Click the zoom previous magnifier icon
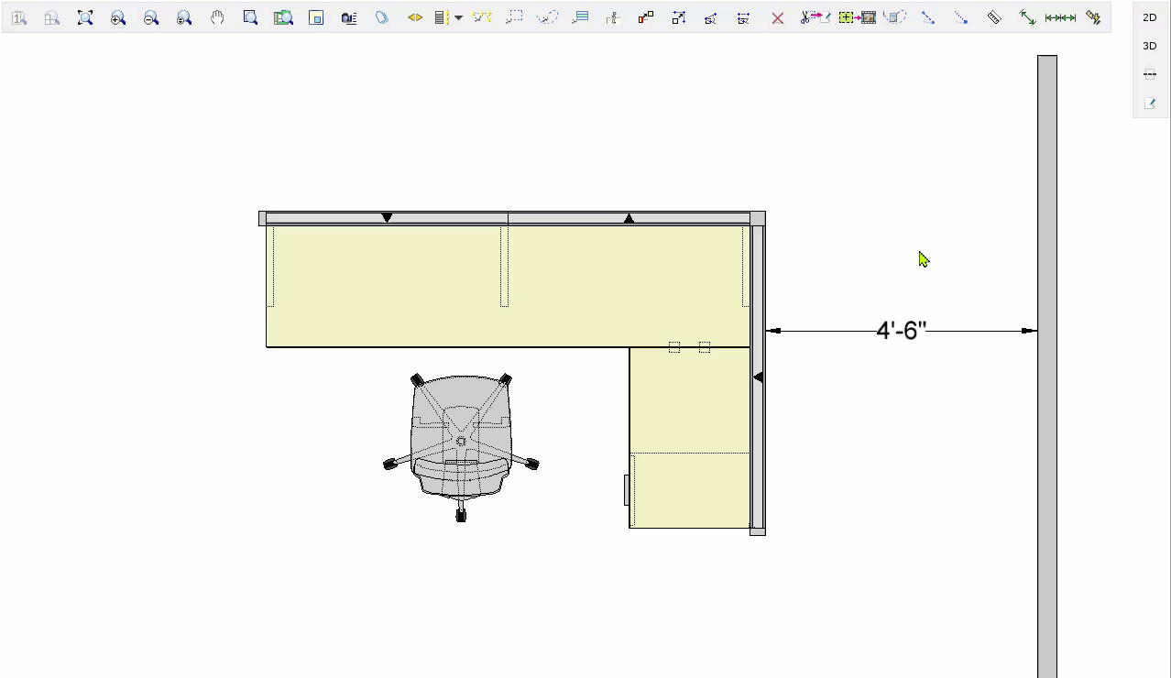This screenshot has height=678, width=1171. tap(184, 17)
